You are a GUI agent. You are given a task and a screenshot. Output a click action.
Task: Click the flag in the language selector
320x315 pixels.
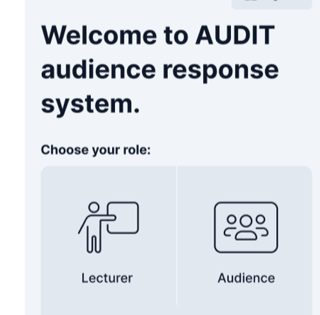point(251,1)
